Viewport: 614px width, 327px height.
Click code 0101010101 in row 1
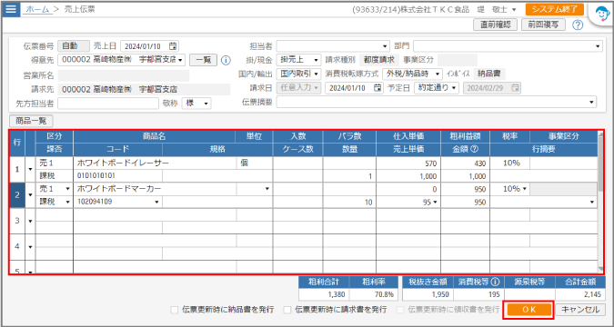tap(96, 176)
